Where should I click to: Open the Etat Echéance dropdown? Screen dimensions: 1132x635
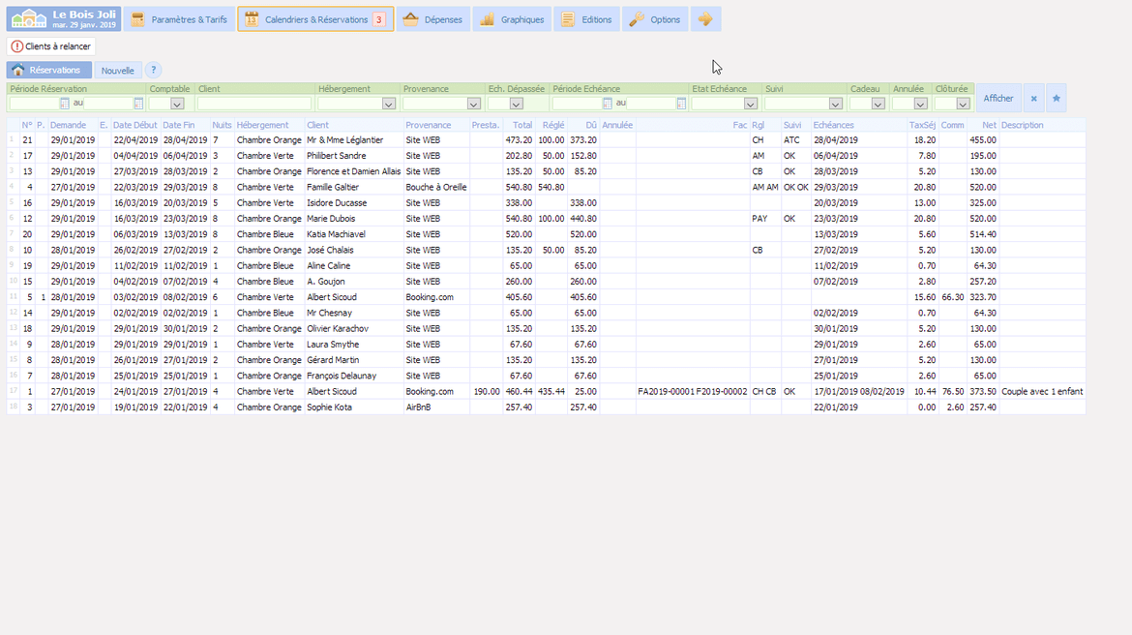pos(750,104)
